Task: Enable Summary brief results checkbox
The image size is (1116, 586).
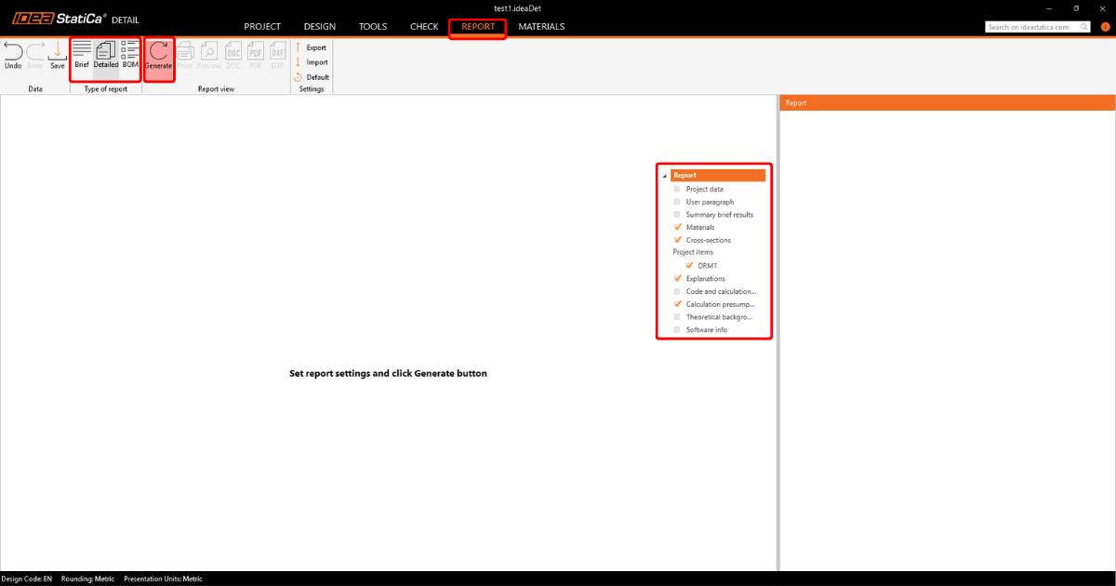Action: coord(677,215)
